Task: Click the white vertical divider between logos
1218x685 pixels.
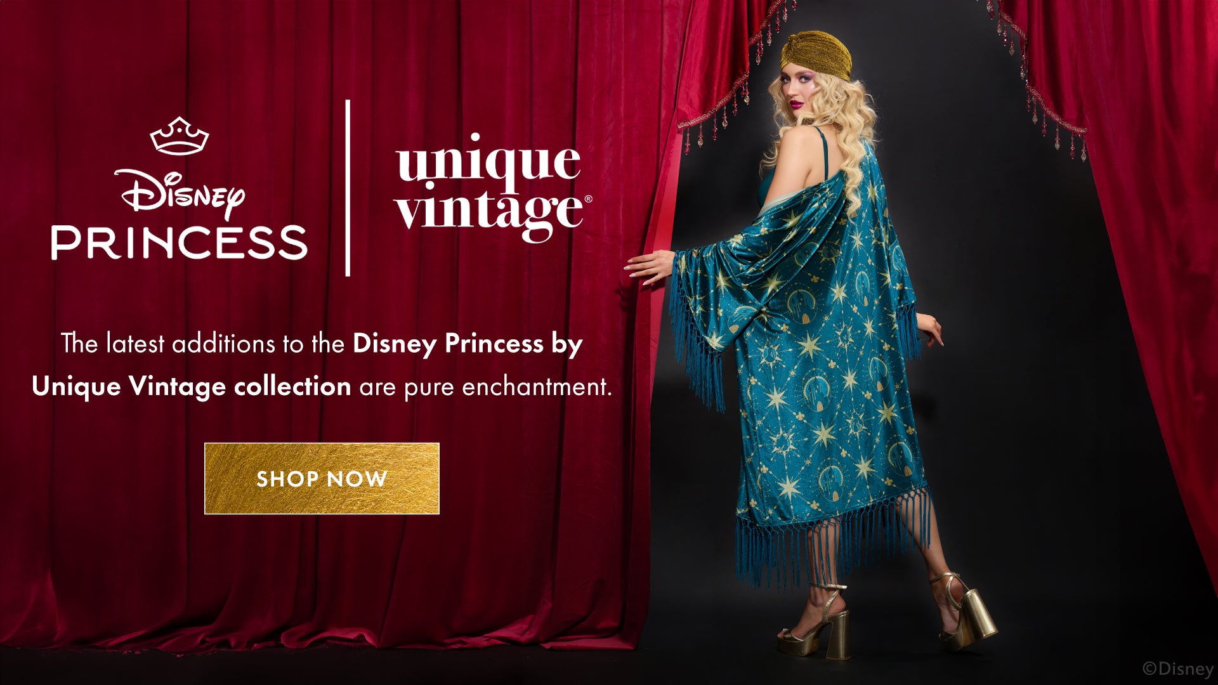Action: tap(348, 188)
